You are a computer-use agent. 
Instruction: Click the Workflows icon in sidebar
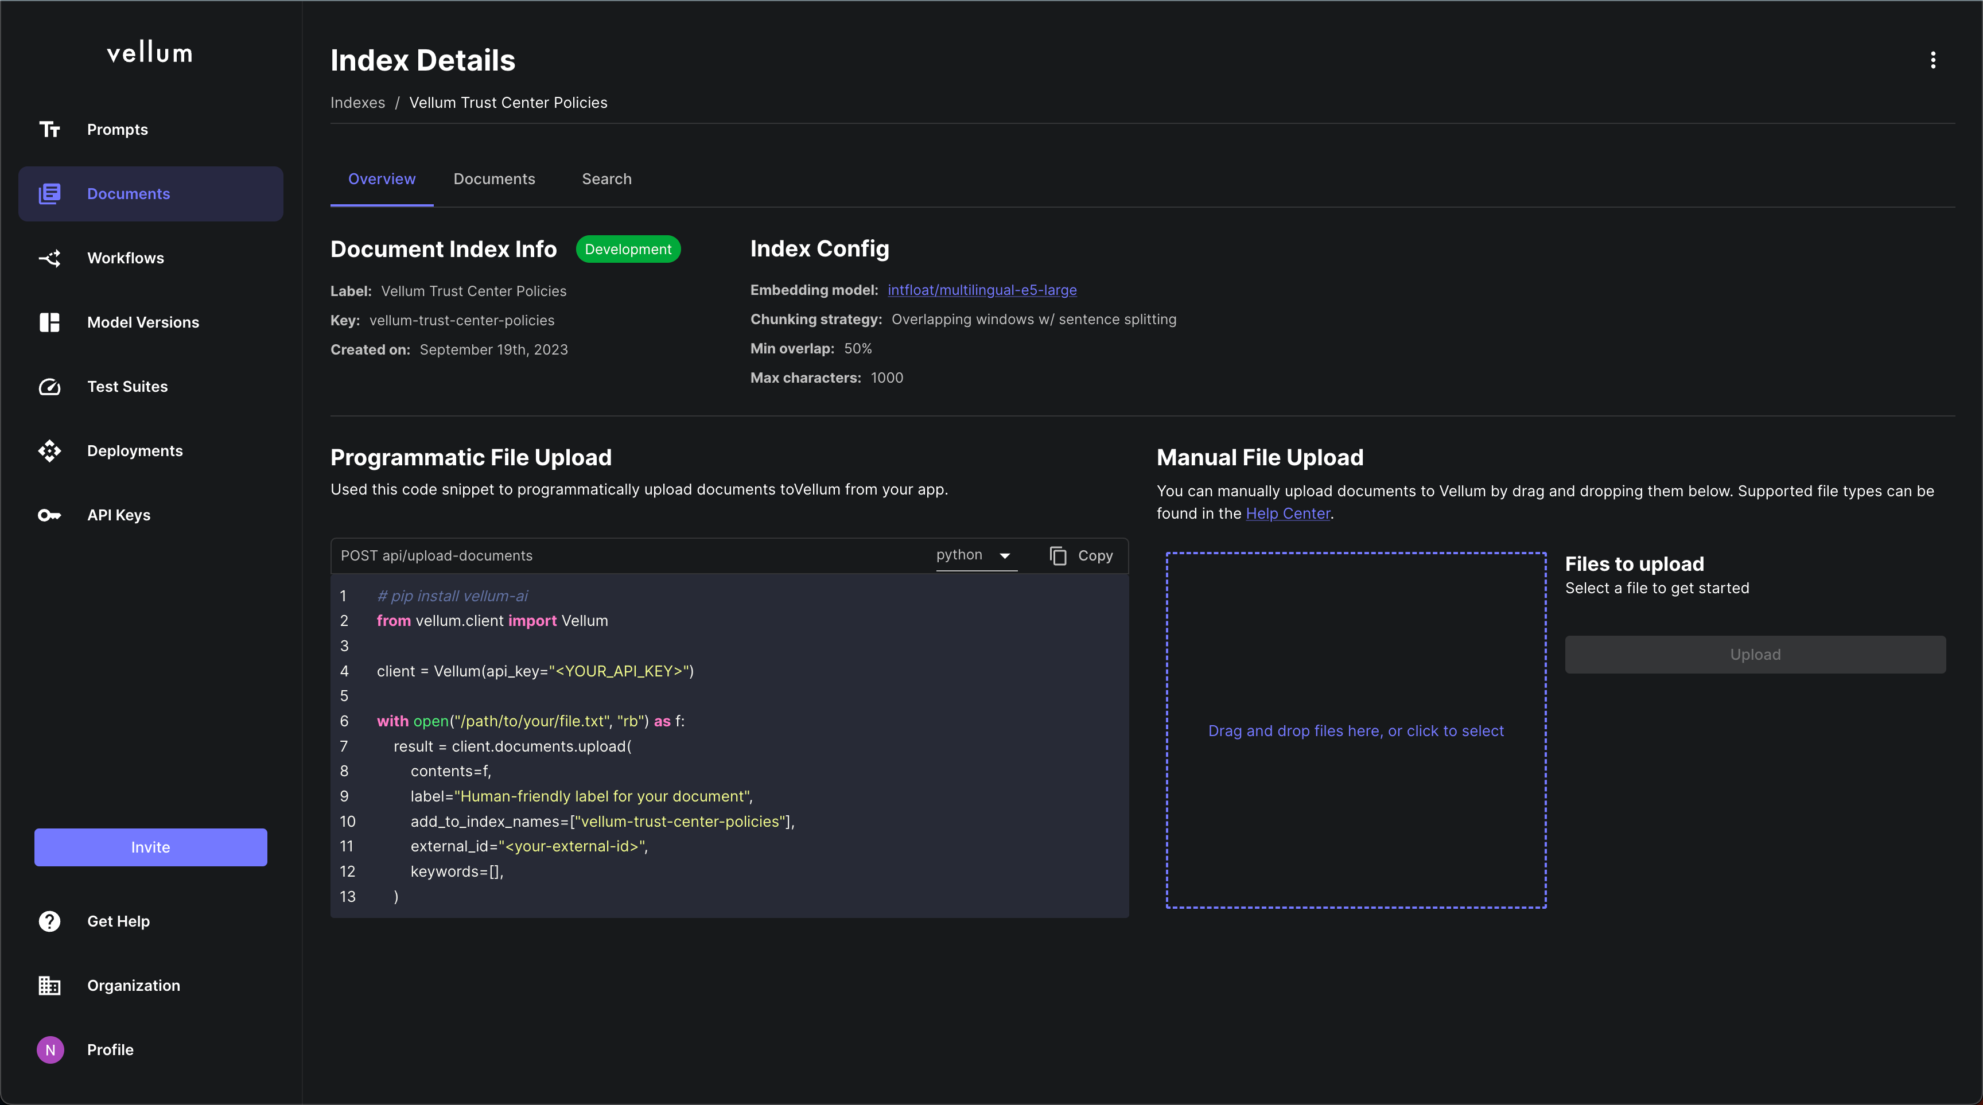click(49, 257)
